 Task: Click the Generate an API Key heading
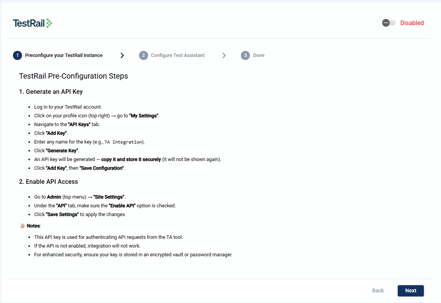tap(51, 92)
